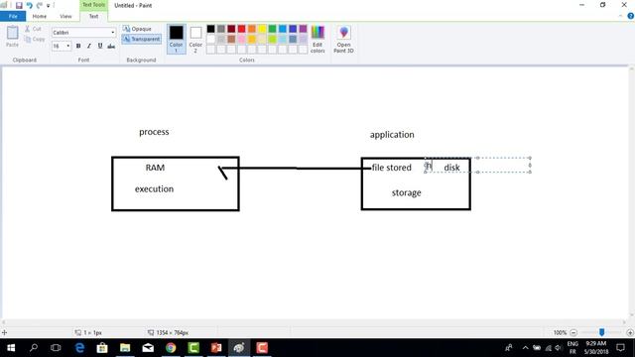Toggle Strikethrough formatting
635x357 pixels.
click(111, 47)
